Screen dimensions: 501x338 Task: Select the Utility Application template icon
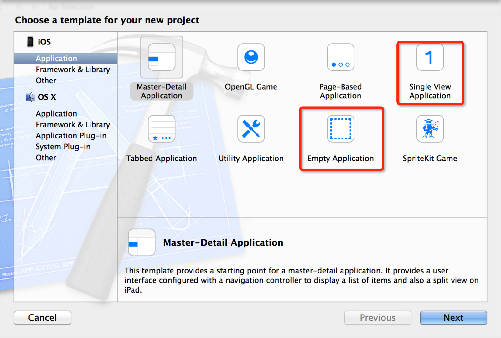pos(251,129)
